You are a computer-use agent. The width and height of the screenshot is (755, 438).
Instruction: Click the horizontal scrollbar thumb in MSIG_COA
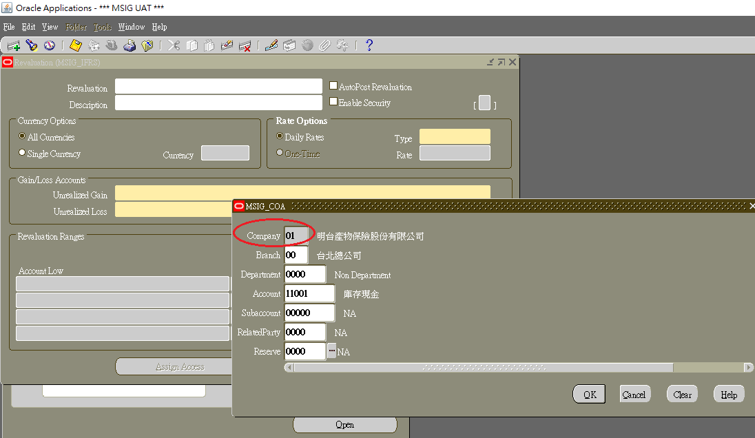click(x=484, y=367)
